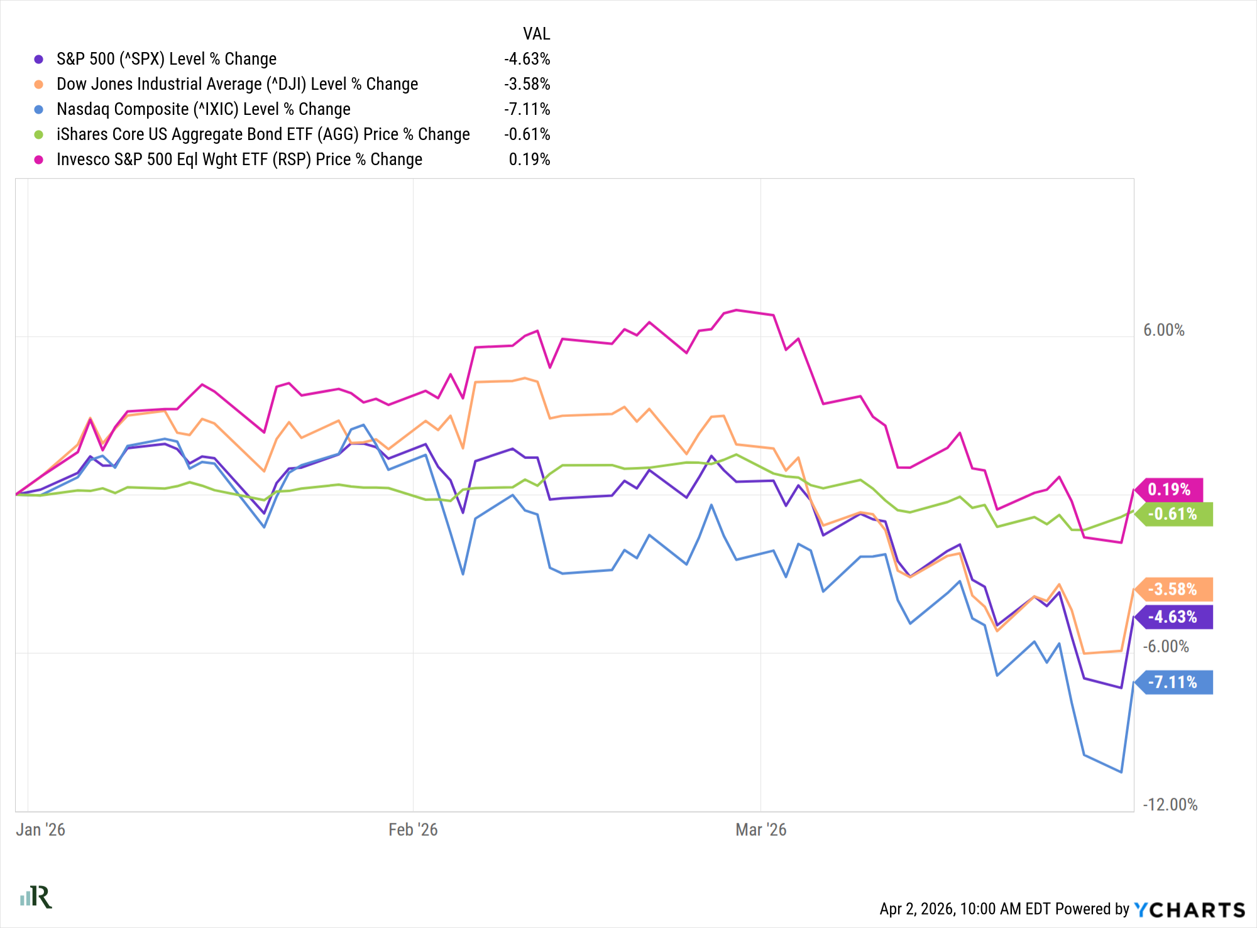Click the orange -3.58% end value tag
Image resolution: width=1257 pixels, height=928 pixels.
pos(1173,590)
